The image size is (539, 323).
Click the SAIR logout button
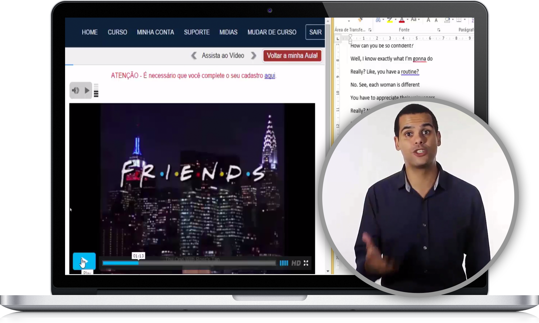coord(315,32)
